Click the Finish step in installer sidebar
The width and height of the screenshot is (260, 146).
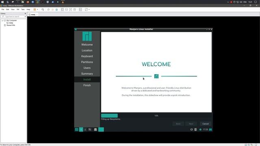click(87, 85)
